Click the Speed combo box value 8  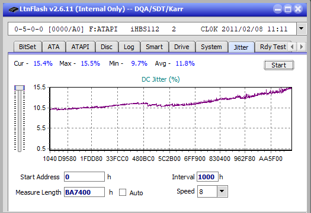(x=207, y=191)
